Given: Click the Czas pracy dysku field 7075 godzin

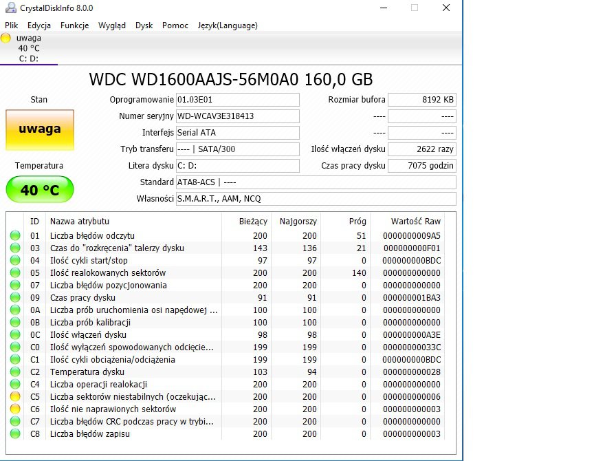Looking at the screenshot, I should (x=422, y=166).
